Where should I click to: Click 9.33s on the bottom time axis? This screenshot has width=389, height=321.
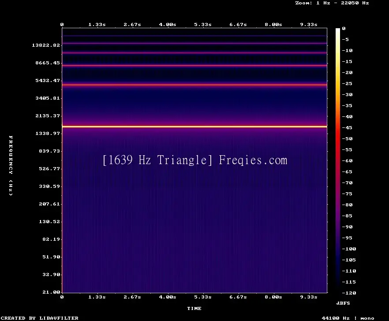point(309,297)
